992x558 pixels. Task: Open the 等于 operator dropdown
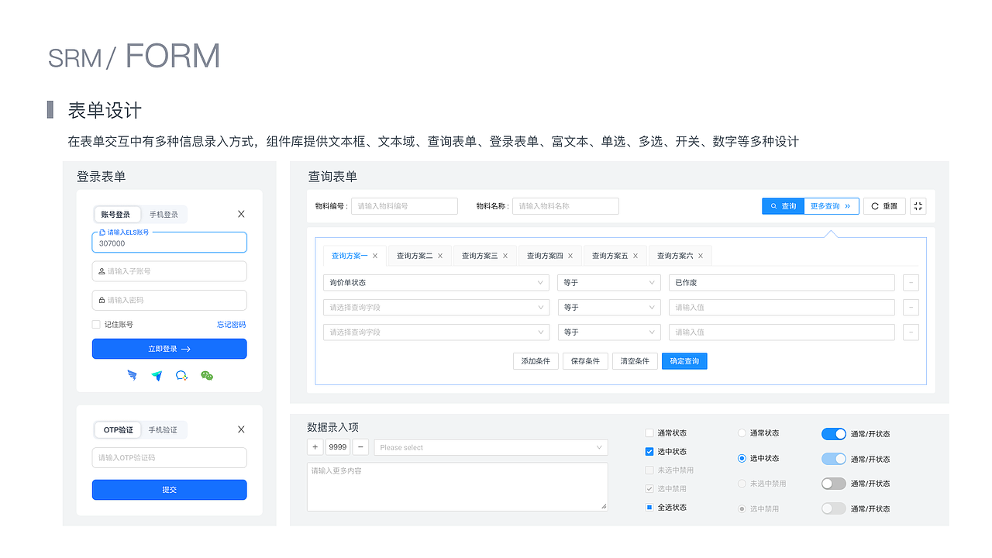(x=609, y=282)
